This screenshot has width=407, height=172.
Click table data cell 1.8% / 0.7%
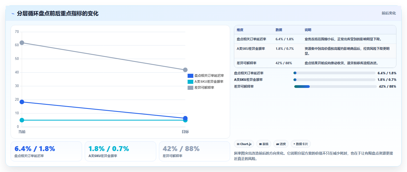(284, 49)
